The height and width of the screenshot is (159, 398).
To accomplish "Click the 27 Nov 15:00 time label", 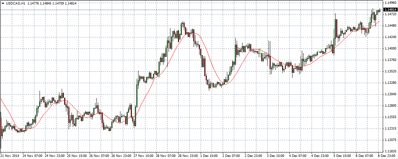I will click(x=143, y=156).
